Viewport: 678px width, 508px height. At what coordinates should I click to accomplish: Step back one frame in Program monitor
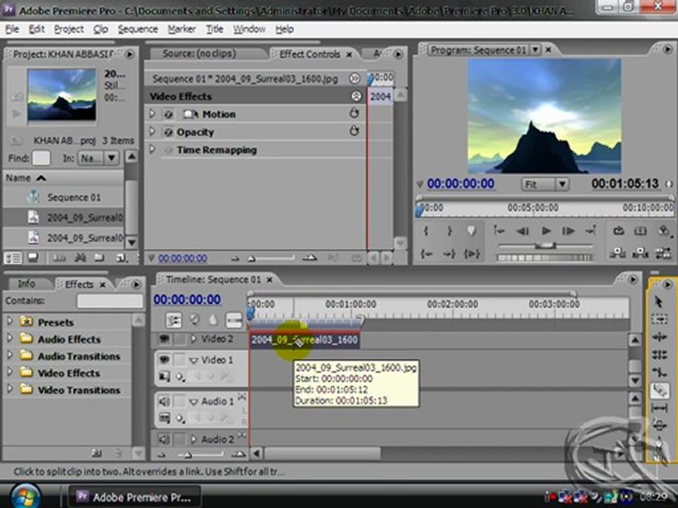(x=523, y=231)
